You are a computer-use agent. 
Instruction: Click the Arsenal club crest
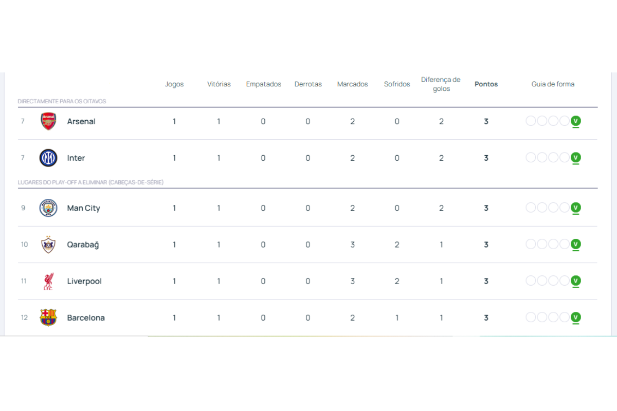click(48, 121)
